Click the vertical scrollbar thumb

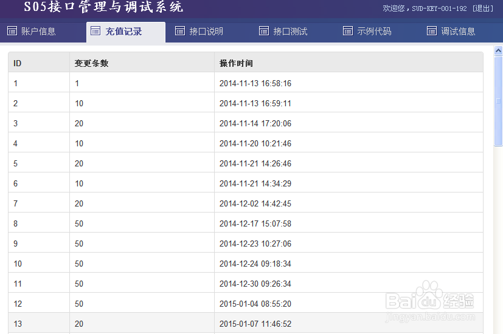coord(498,101)
